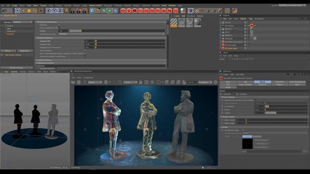Click the white sphere Redshift material icon
The height and width of the screenshot is (174, 310).
tap(183, 11)
